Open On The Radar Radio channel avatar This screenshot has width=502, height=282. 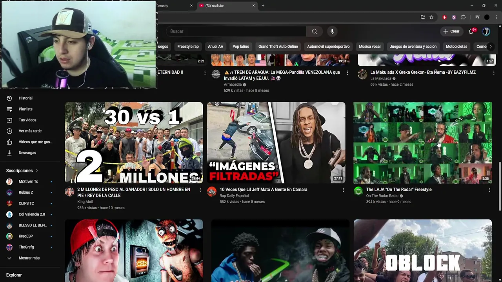point(358,191)
